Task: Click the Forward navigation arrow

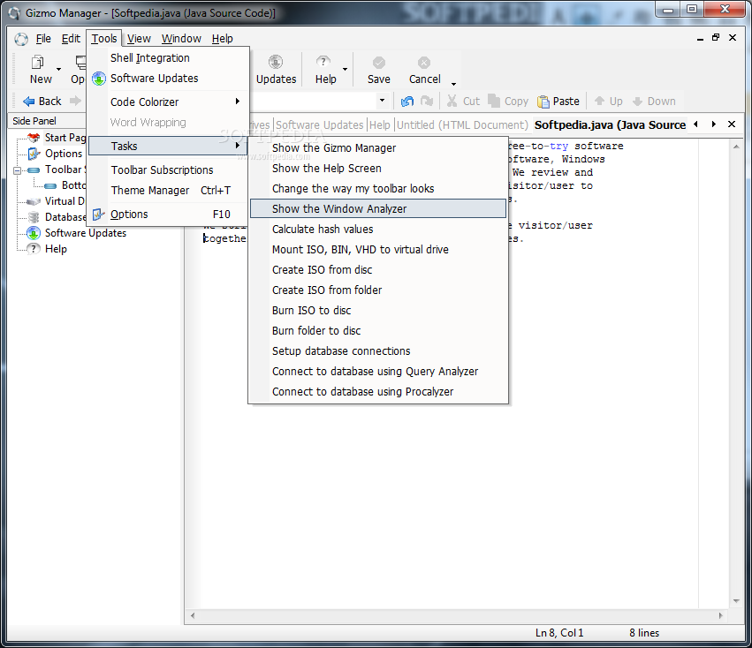Action: (x=75, y=102)
